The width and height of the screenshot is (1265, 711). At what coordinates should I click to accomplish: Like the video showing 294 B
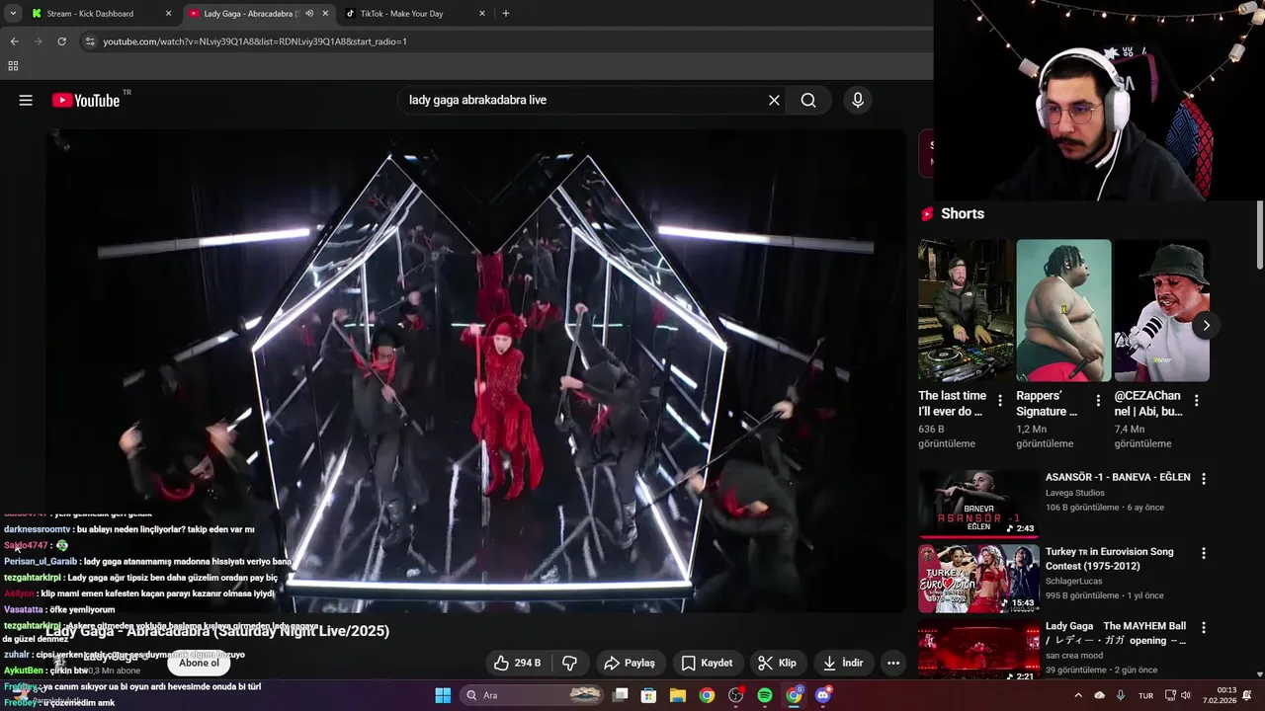click(518, 663)
